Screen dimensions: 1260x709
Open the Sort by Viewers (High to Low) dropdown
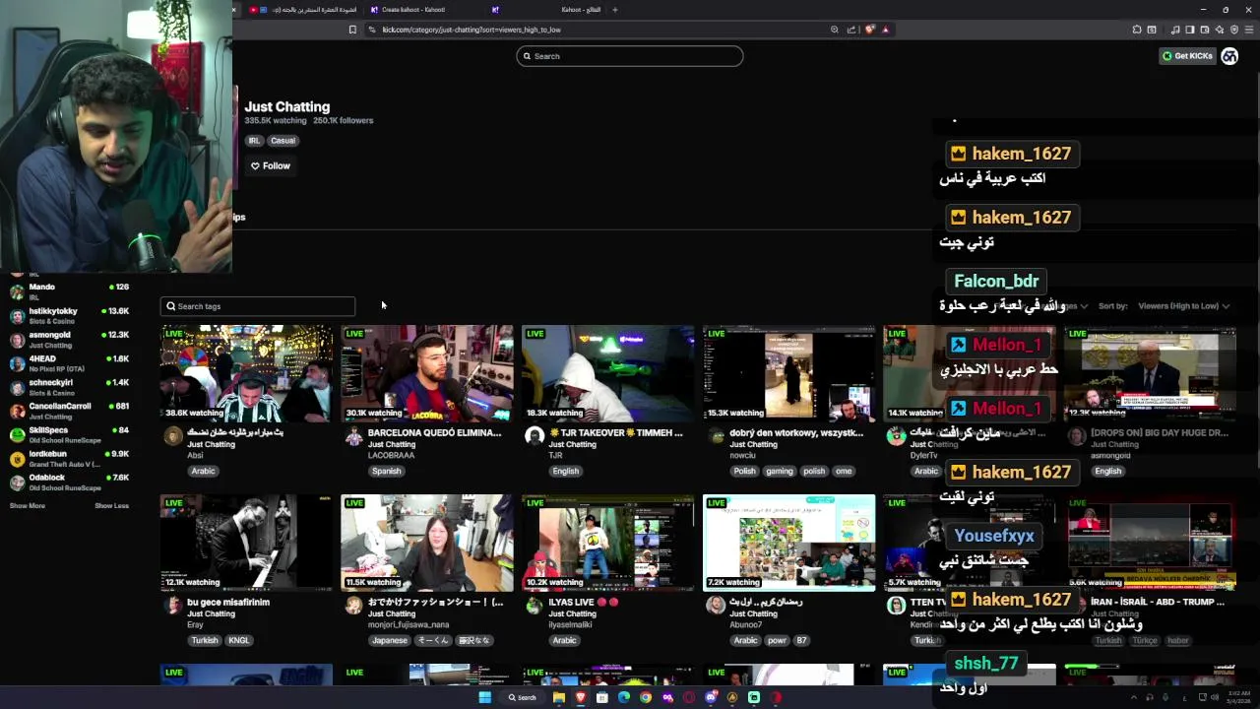(1183, 306)
